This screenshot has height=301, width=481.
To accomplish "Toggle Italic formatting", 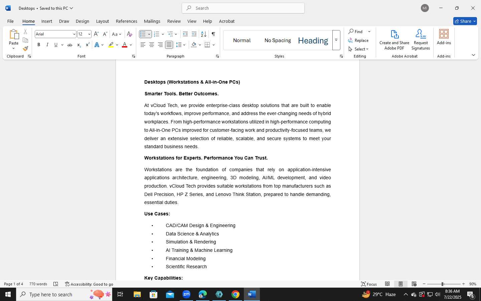I will (x=47, y=45).
